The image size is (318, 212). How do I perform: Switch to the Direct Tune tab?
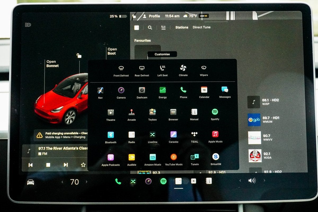201,27
